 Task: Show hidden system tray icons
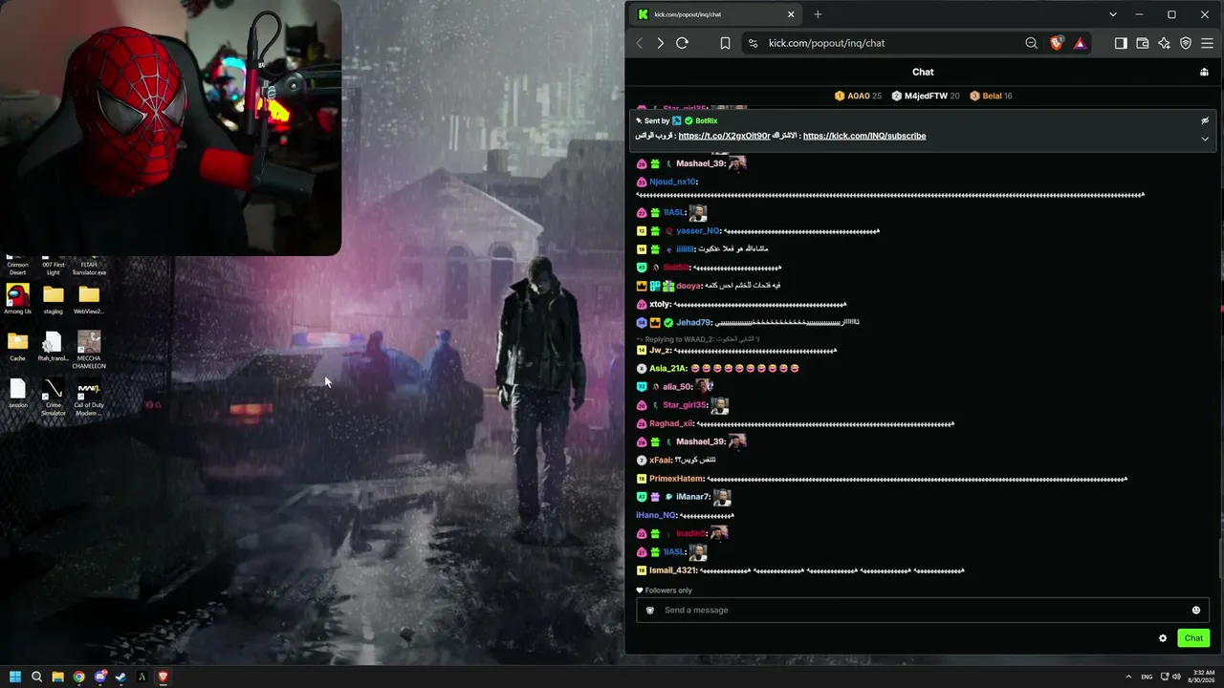point(1128,677)
